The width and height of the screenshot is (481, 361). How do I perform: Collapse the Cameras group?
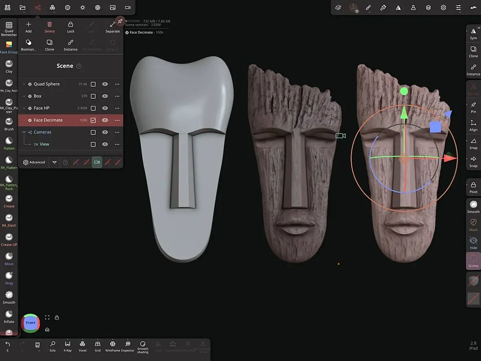[24, 132]
